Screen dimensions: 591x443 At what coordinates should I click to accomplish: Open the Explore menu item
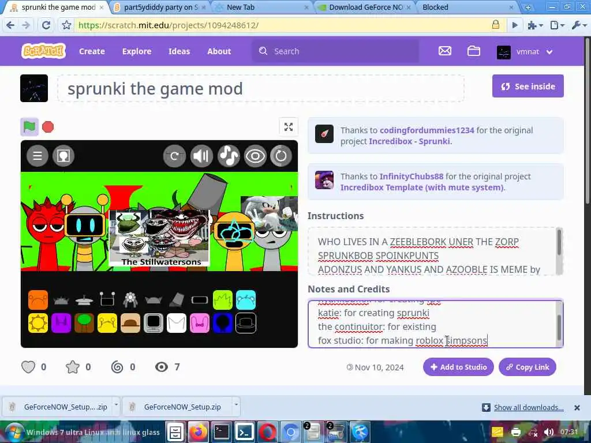pos(137,51)
